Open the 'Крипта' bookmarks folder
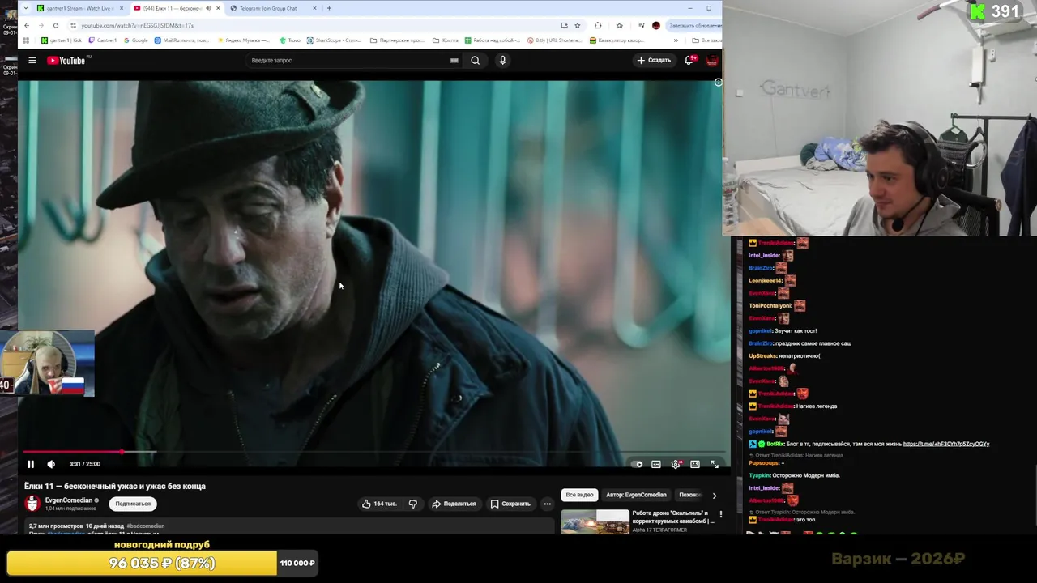1037x583 pixels. coord(446,40)
